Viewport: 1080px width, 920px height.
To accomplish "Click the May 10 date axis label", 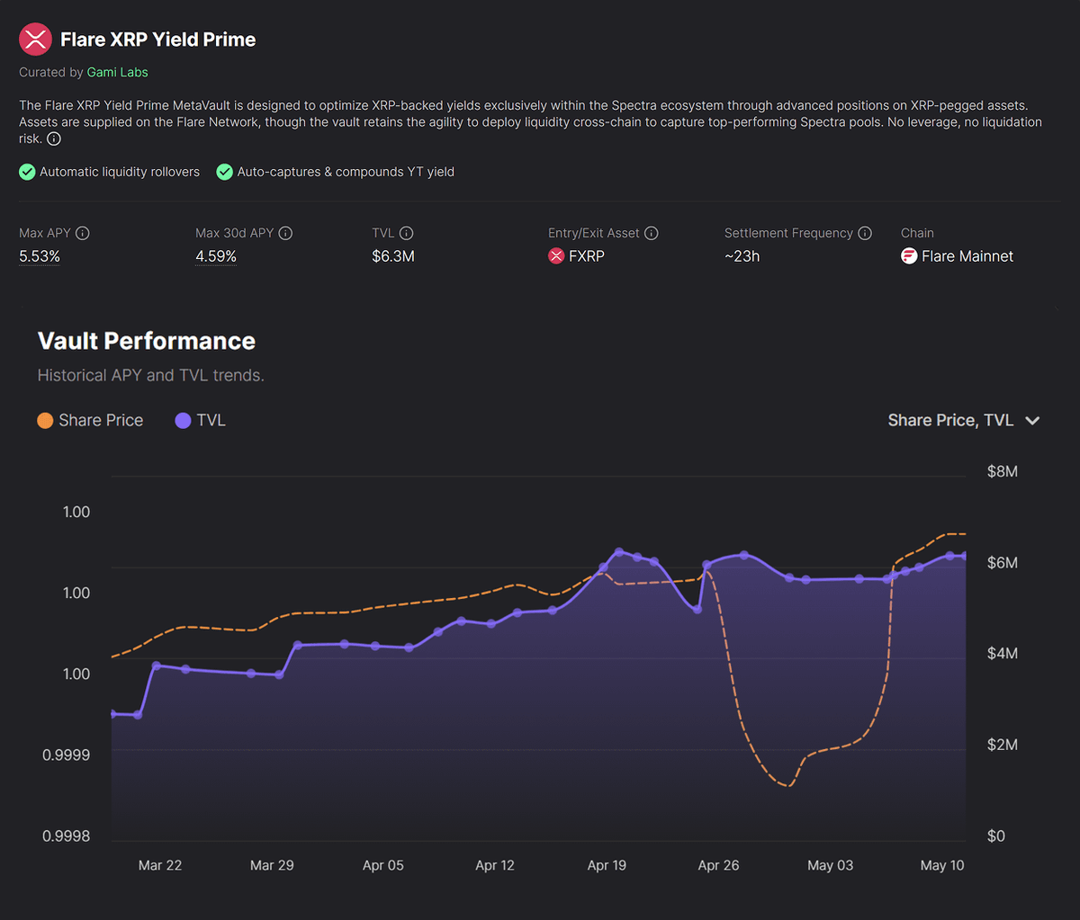I will [x=942, y=865].
